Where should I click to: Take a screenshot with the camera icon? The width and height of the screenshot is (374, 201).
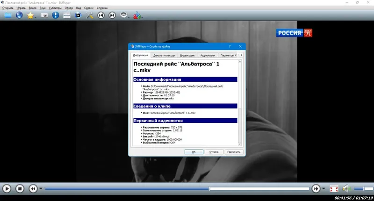coord(44,15)
